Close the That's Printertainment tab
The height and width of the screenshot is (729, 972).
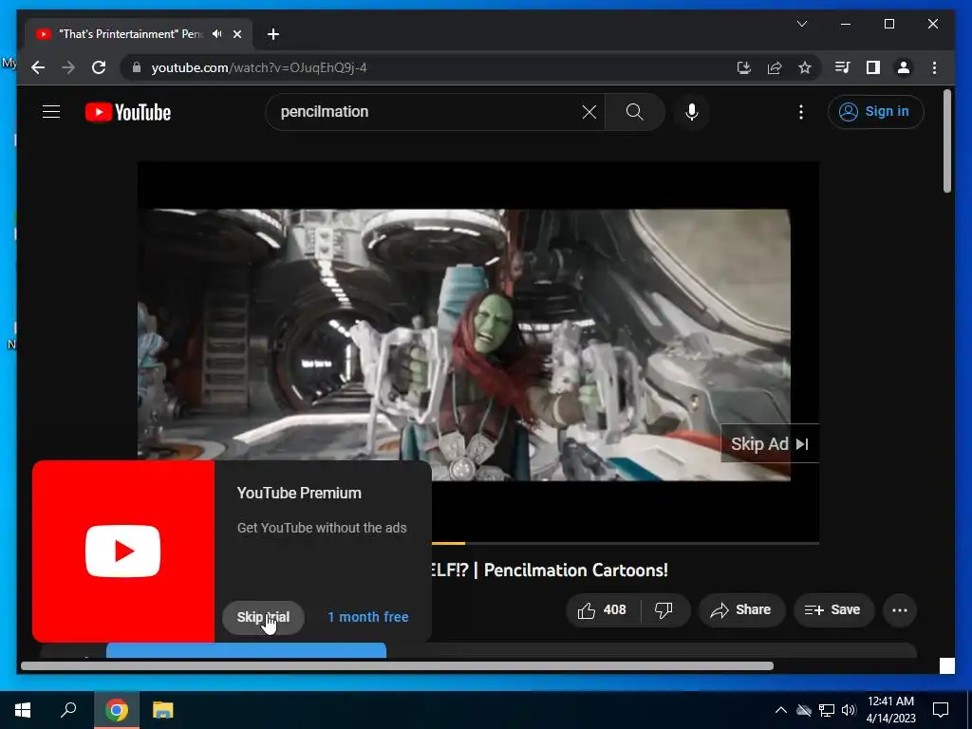236,34
